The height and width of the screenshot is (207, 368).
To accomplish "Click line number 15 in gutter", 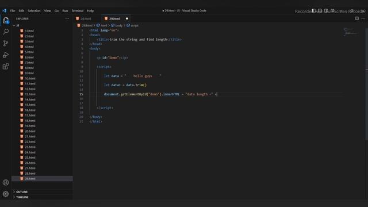I will [x=81, y=94].
